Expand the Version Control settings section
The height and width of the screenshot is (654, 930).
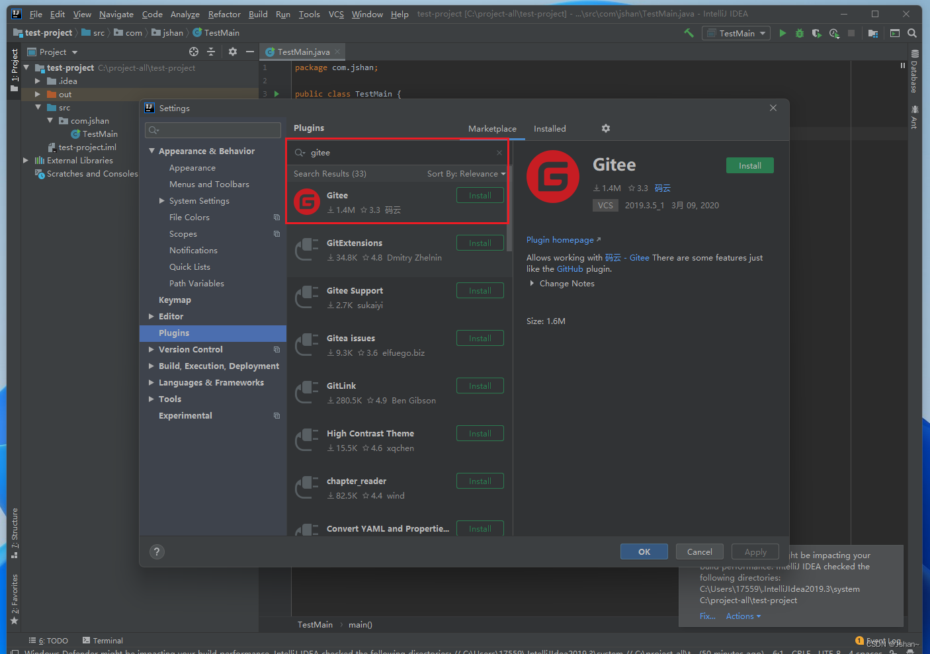click(x=151, y=349)
